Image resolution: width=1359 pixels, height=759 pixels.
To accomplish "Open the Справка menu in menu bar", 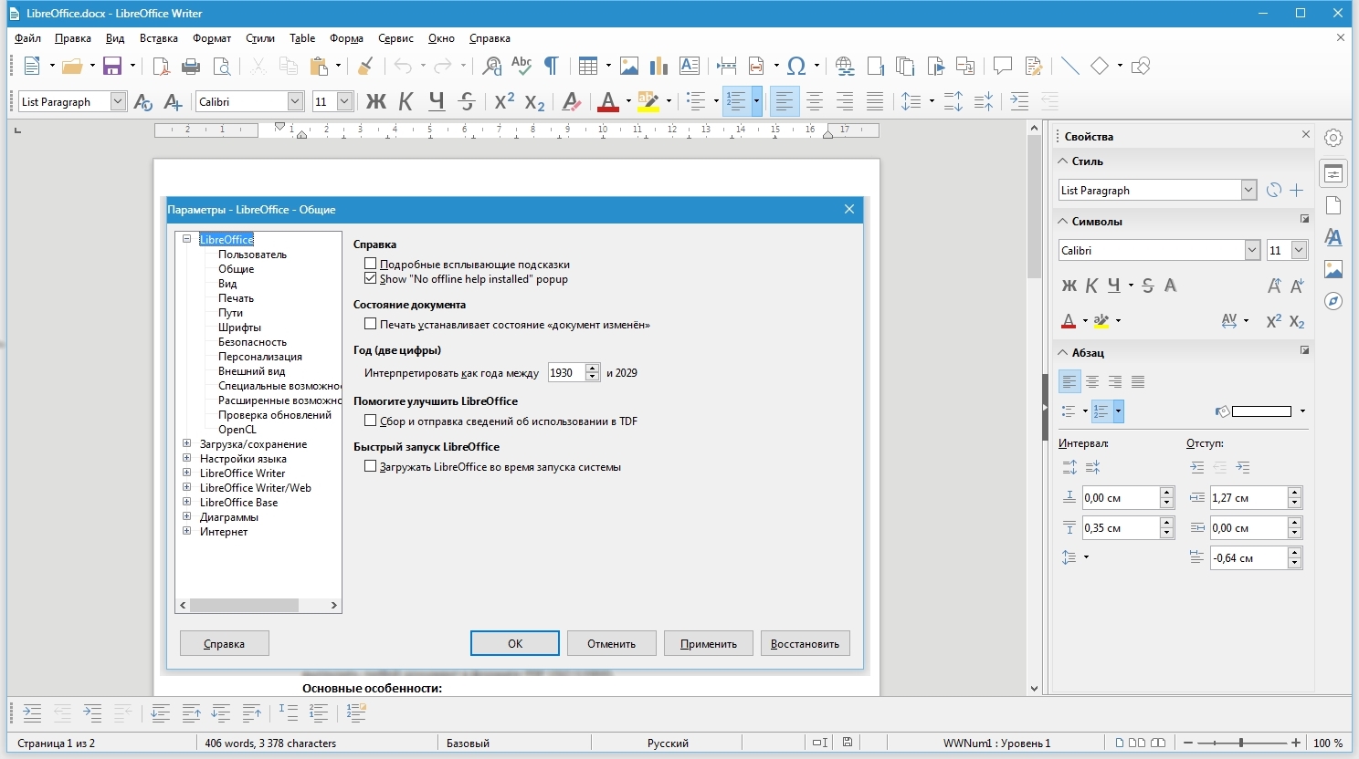I will coord(490,38).
